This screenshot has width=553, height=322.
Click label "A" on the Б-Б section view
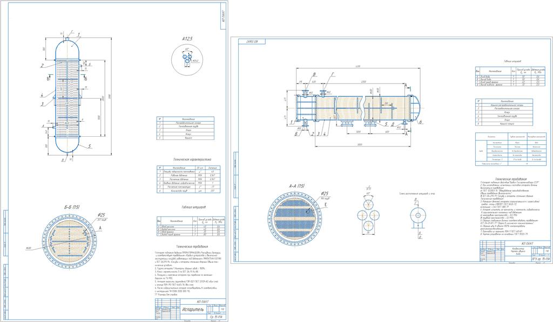(x=100, y=228)
